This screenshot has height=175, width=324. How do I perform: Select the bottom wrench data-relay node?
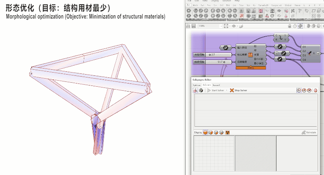[280, 59]
